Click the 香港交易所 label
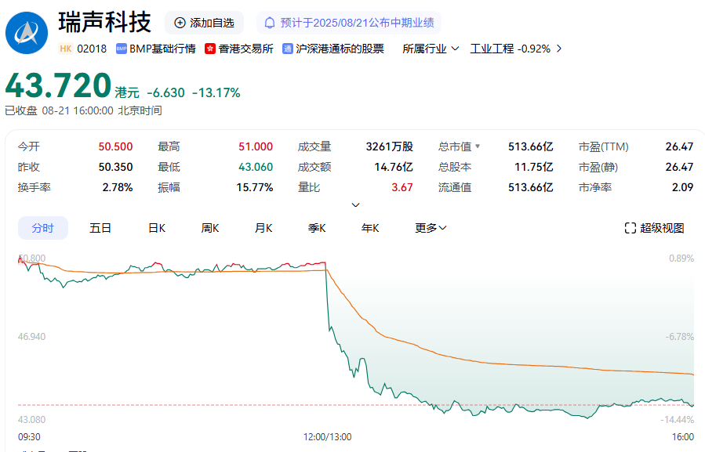Viewport: 705px width, 452px height. 245,49
